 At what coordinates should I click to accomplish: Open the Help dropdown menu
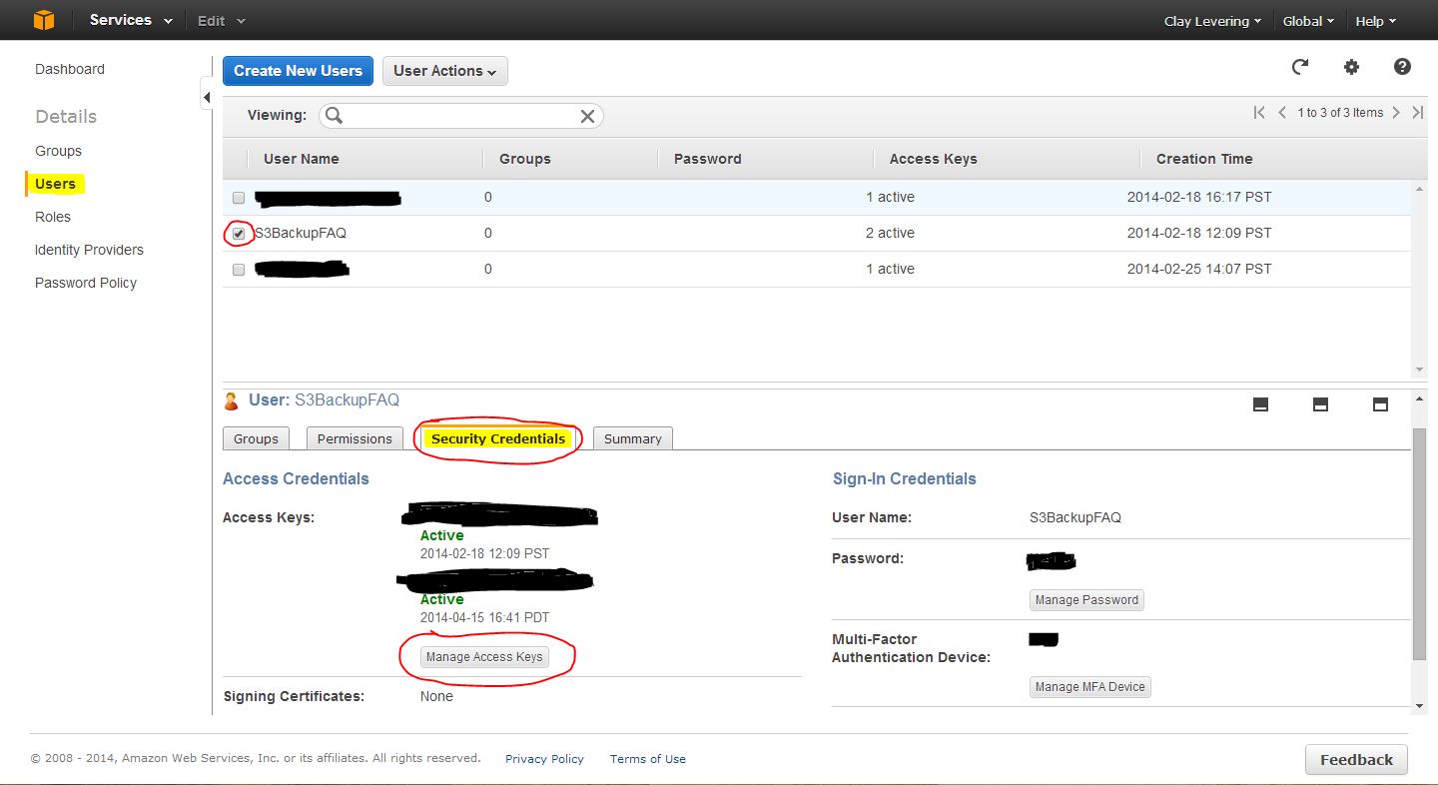click(x=1375, y=21)
